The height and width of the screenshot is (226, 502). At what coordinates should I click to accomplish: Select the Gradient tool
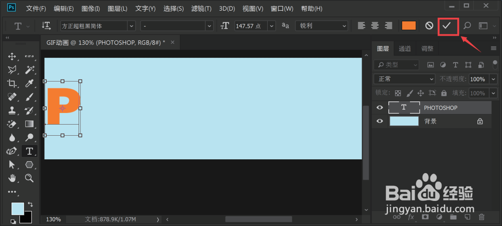pyautogui.click(x=29, y=124)
